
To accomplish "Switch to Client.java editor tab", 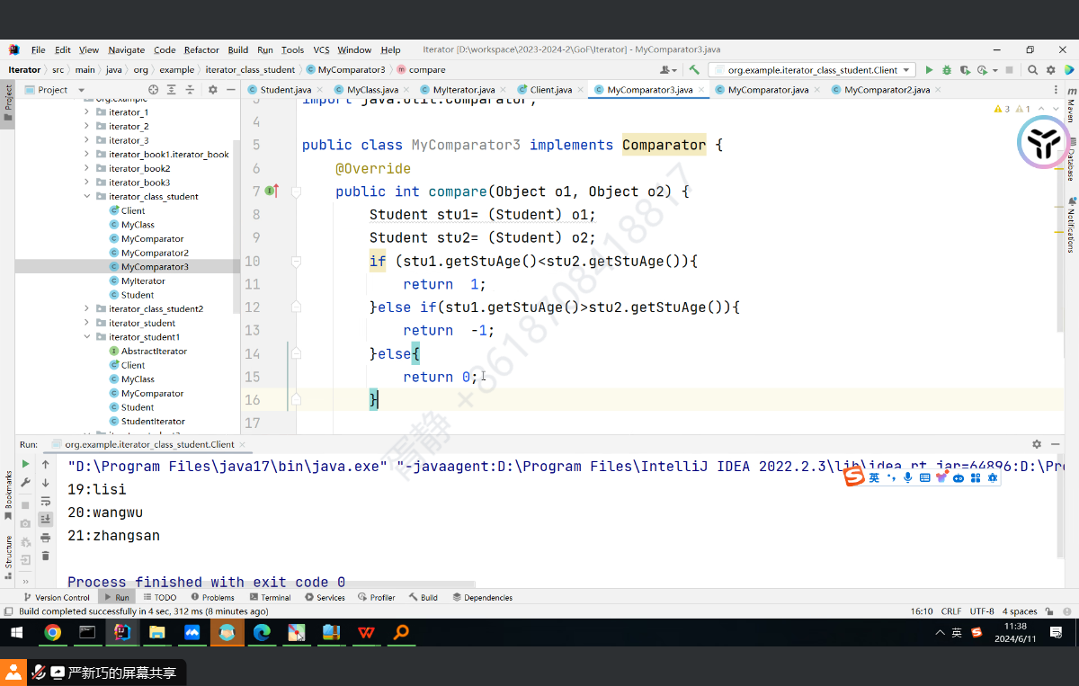I will click(x=550, y=89).
